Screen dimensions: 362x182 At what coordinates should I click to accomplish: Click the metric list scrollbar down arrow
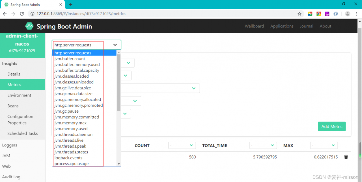click(x=119, y=164)
